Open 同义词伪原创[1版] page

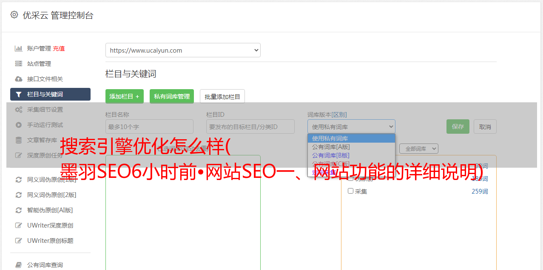click(52, 180)
